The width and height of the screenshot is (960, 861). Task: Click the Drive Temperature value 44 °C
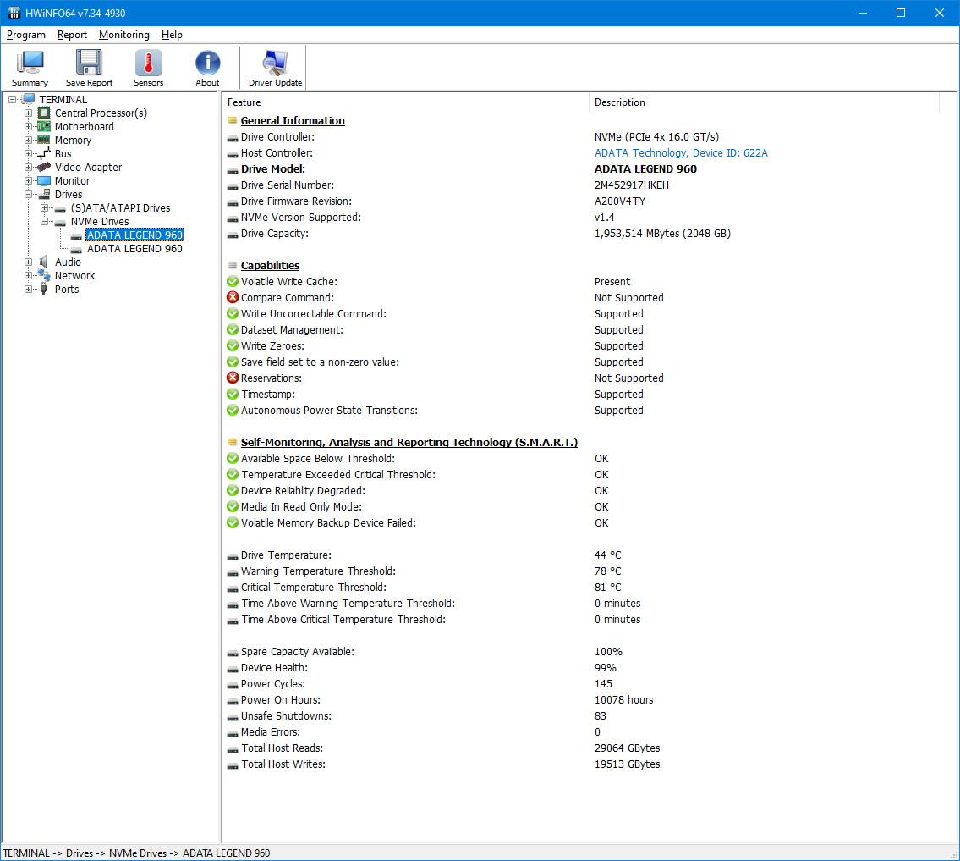(x=607, y=555)
